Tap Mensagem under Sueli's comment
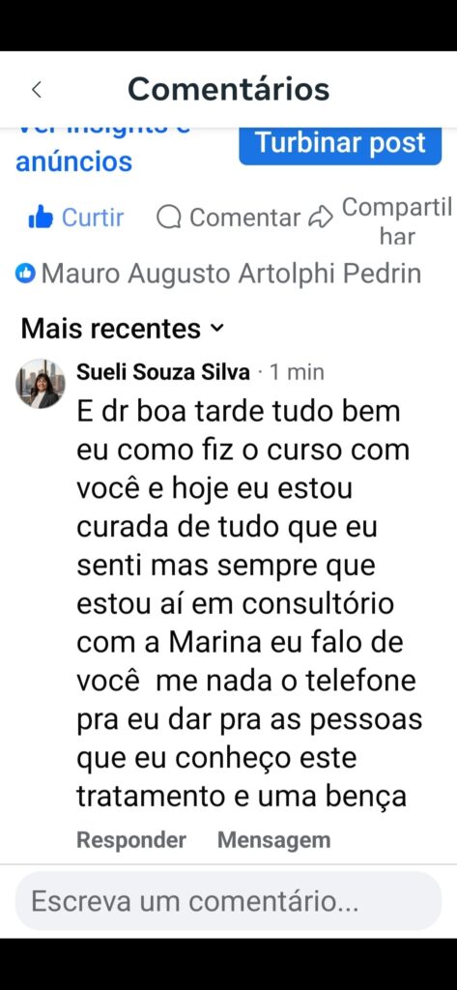457x990 pixels. (x=274, y=840)
